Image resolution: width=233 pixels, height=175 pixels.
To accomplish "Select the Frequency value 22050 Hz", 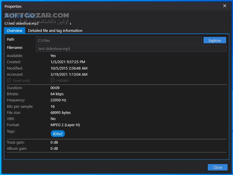I will pyautogui.click(x=58, y=100).
